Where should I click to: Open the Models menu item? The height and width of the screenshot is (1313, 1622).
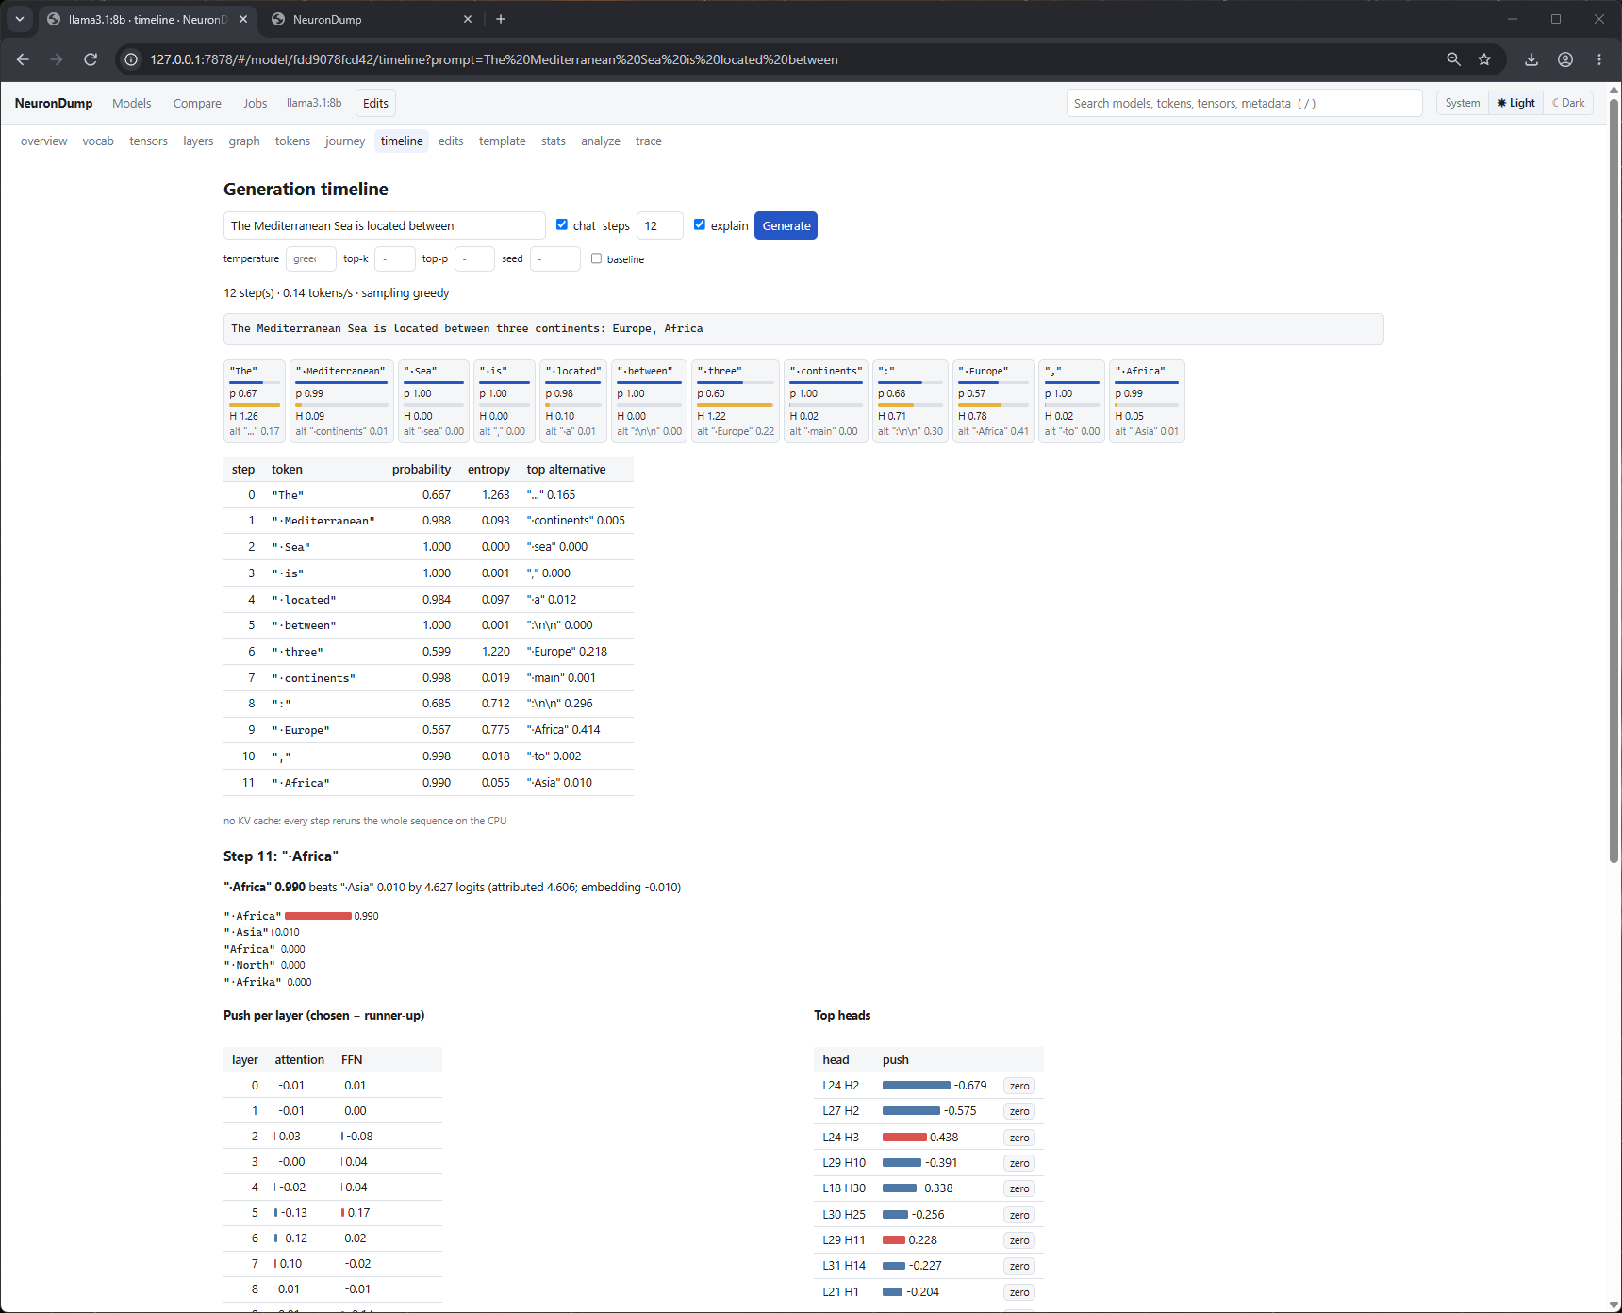coord(132,103)
